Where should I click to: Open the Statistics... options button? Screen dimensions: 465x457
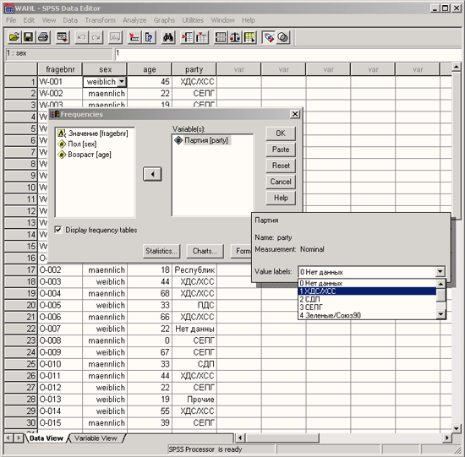(161, 251)
